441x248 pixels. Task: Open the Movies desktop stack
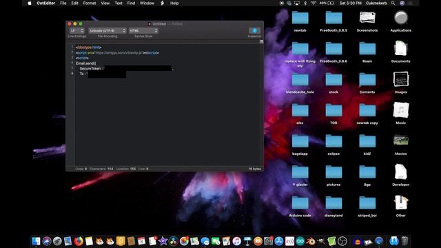click(x=401, y=141)
